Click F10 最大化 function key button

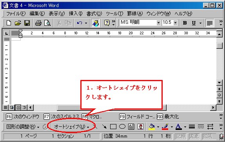click(x=168, y=117)
